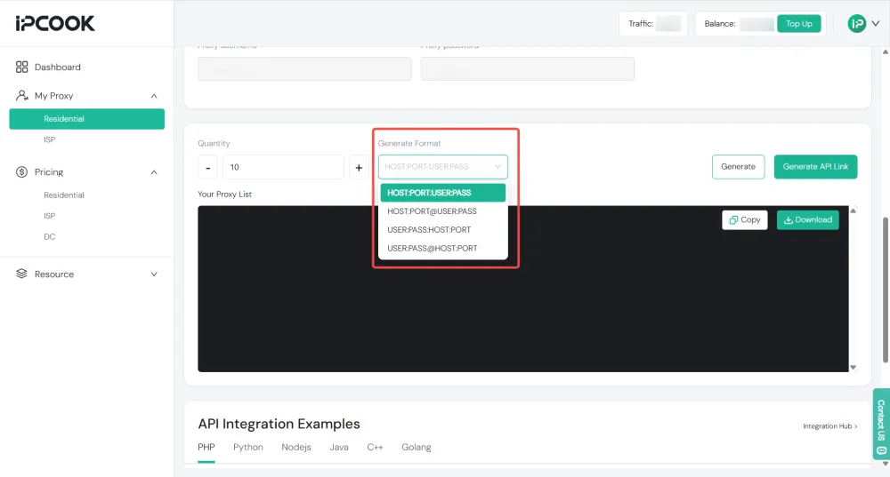Click the Generate button
Screen dimensions: 890x477
[738, 167]
